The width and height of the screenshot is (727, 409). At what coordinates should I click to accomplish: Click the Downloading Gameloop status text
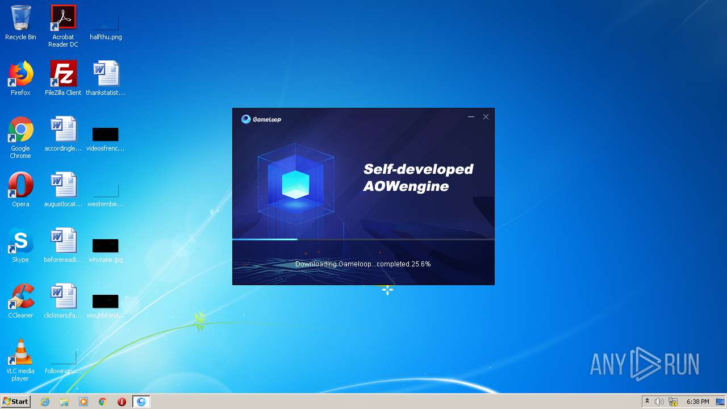363,264
